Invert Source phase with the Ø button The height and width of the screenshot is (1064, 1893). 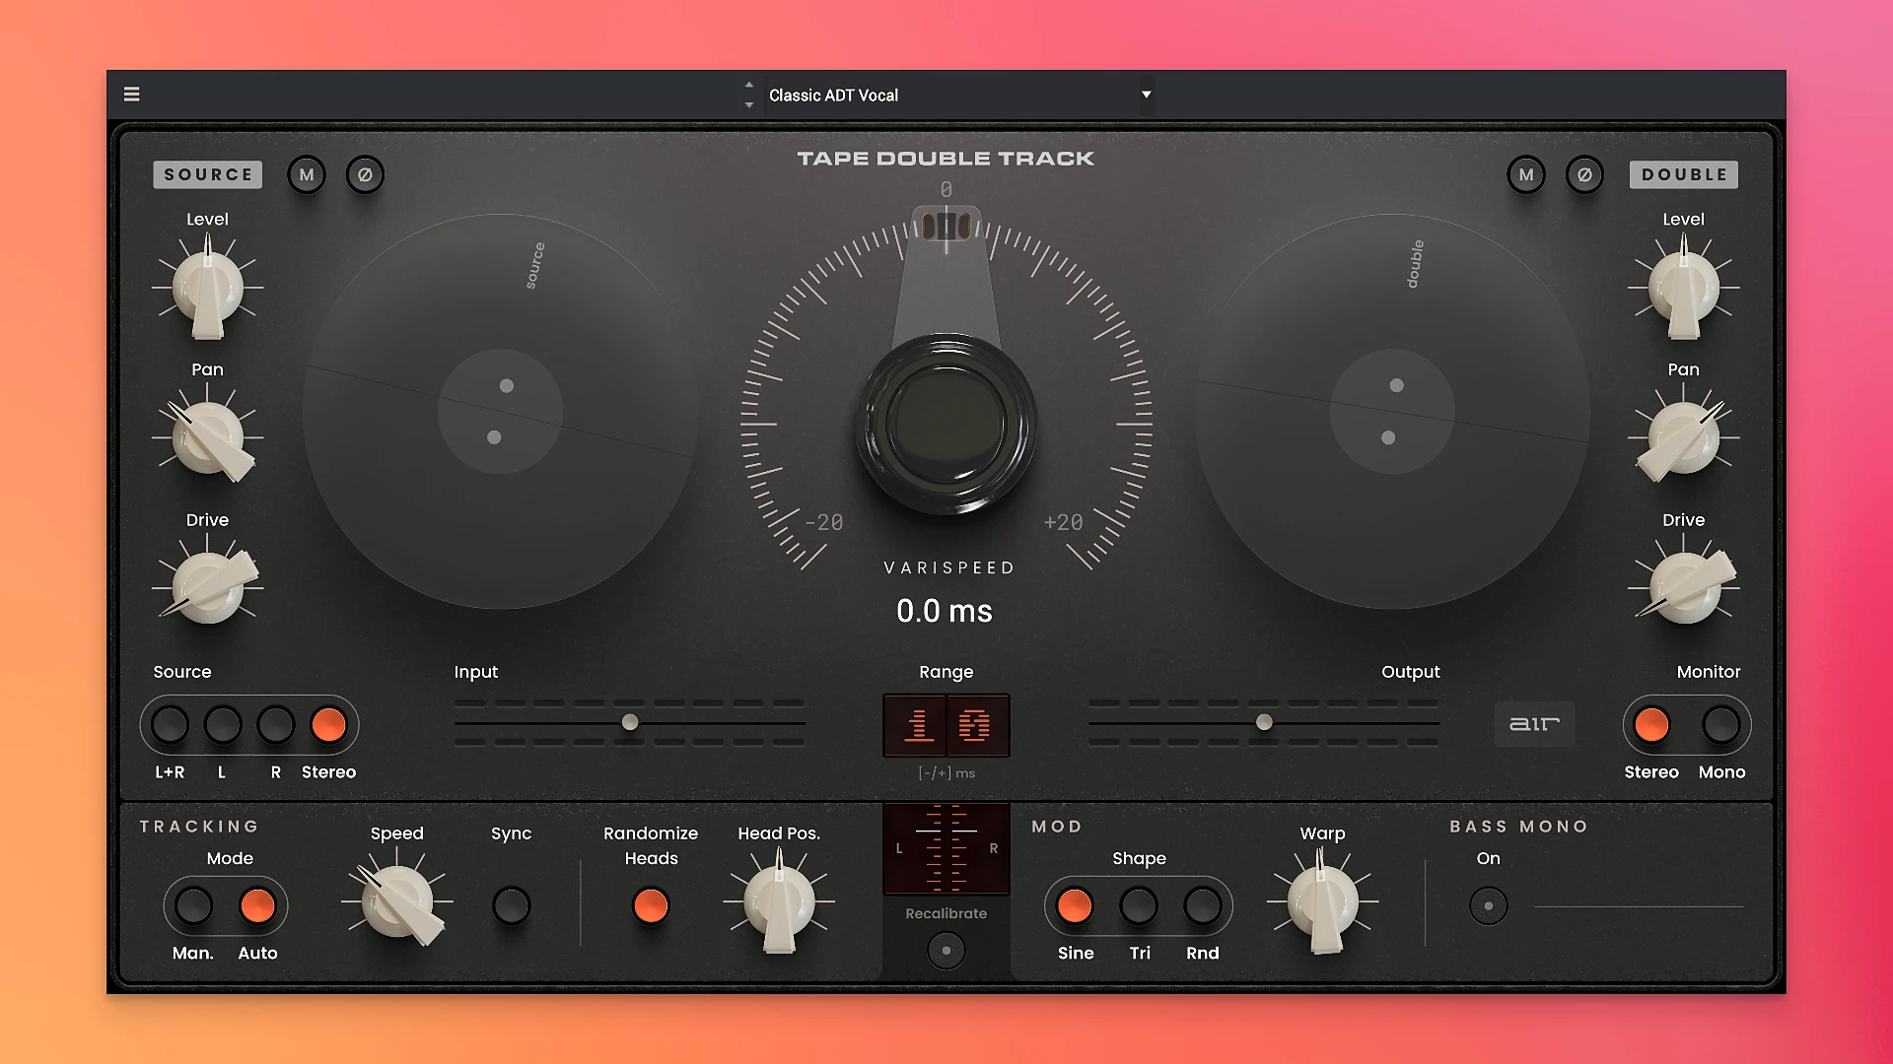click(365, 174)
